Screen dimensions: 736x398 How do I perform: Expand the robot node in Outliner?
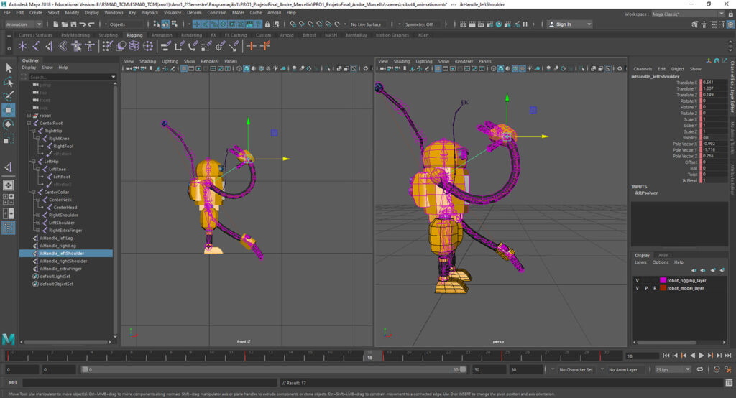(x=29, y=115)
